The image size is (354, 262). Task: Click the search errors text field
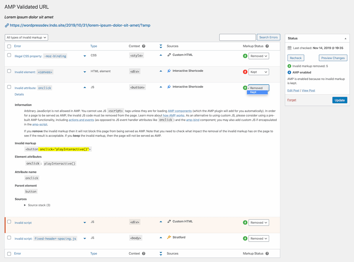[x=237, y=37]
